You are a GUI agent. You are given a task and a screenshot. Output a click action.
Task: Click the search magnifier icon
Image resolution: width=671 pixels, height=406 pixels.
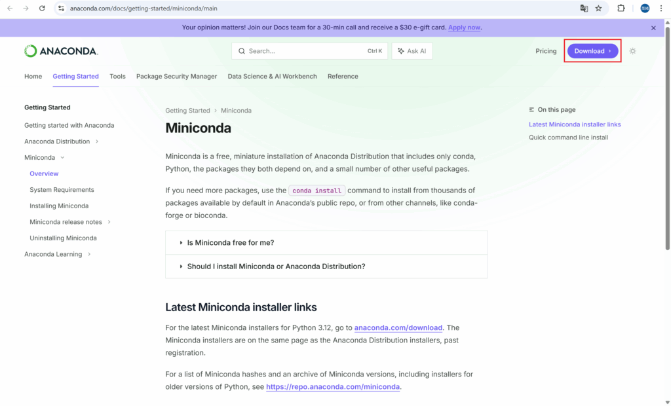point(242,51)
